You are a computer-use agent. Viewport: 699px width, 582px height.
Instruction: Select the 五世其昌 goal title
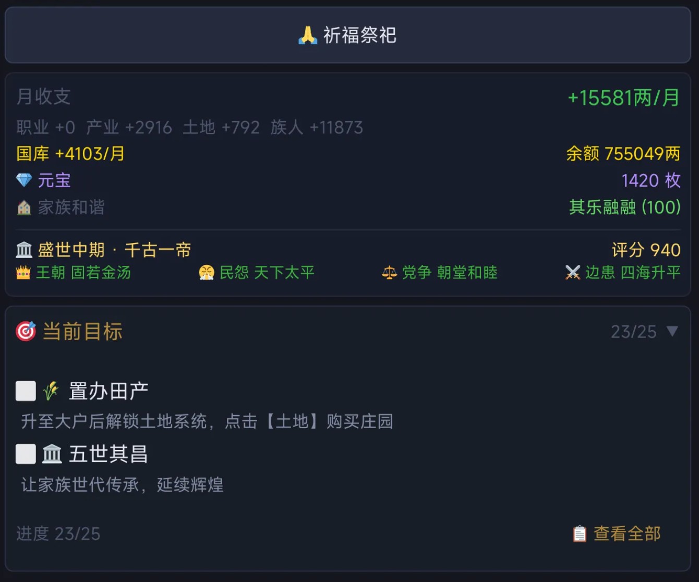click(109, 454)
